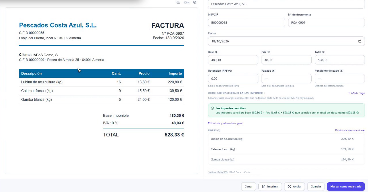Click the LÍNEAS (3) section heading
Image resolution: width=368 pixels, height=192 pixels.
tap(214, 131)
